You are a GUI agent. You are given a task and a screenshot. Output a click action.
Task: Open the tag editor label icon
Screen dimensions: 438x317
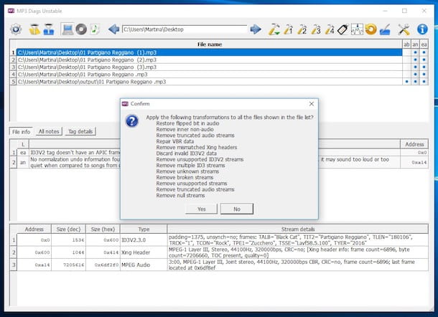pyautogui.click(x=343, y=29)
